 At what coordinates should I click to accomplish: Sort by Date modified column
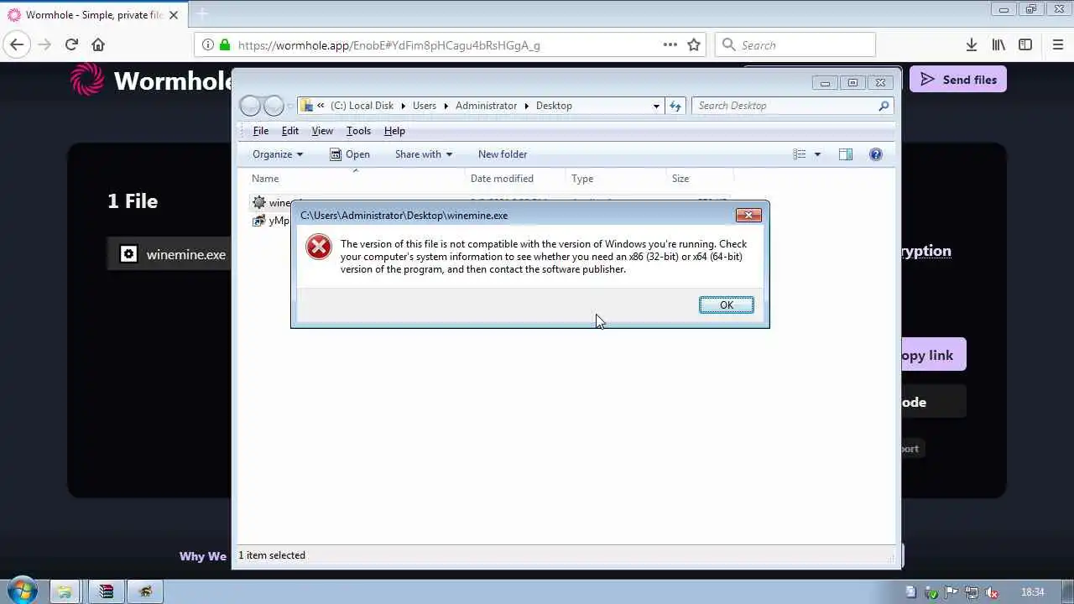pyautogui.click(x=502, y=179)
